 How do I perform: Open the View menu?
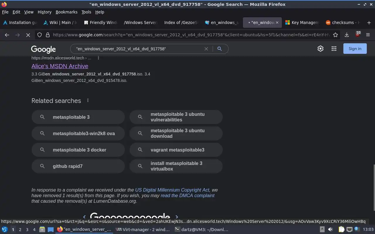(x=29, y=12)
